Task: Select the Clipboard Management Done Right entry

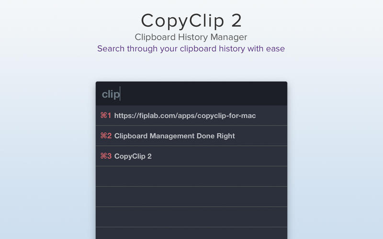Action: click(x=191, y=136)
